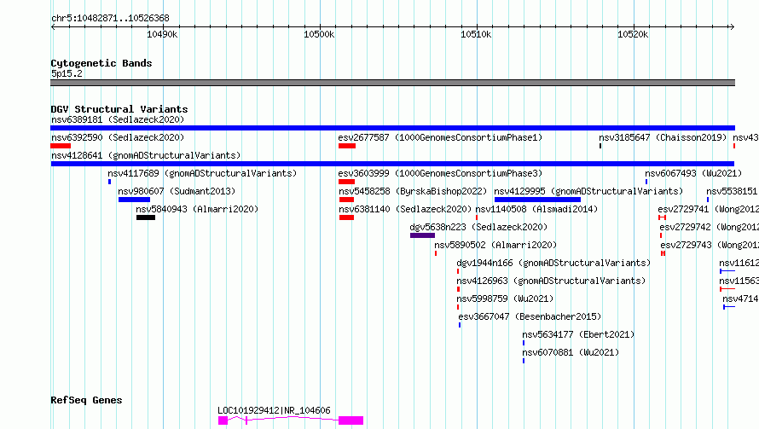This screenshot has width=759, height=429.
Task: Click the red bar under nsv5458258
Action: [x=346, y=200]
